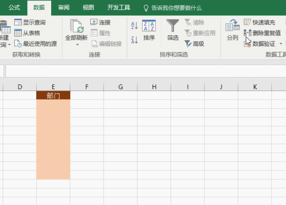Viewport: 286px width, 205px height.
Task: Switch to the 开发工具 ribbon tab
Action: point(118,7)
